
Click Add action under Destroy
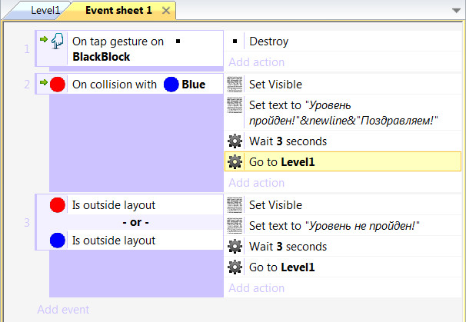[x=256, y=62]
